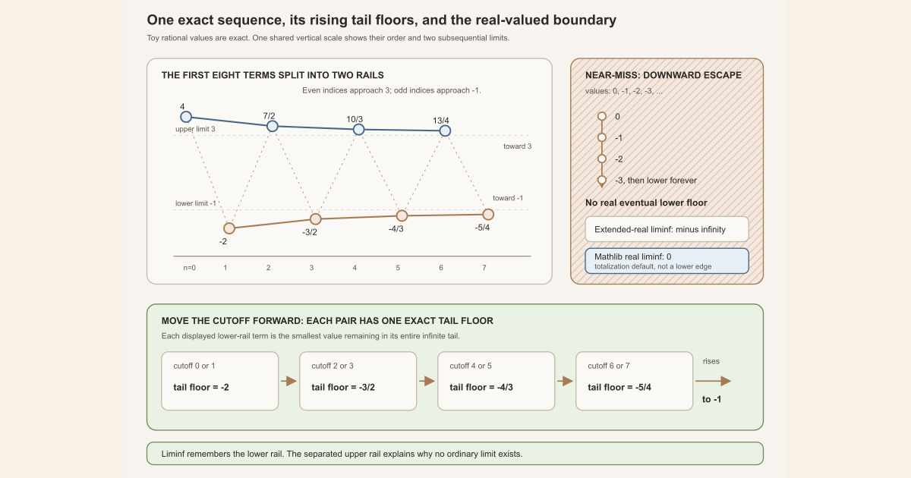
Task: Select the lower-rail chart point labeled -2 at n=1
Action: (229, 228)
